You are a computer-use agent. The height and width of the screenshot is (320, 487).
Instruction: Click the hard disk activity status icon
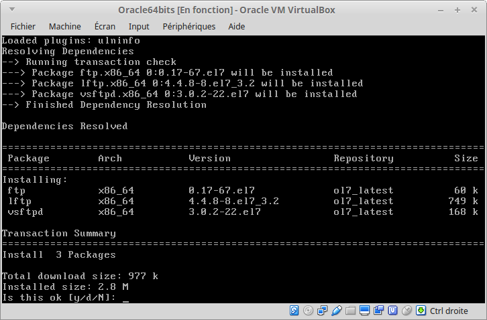[x=294, y=311]
